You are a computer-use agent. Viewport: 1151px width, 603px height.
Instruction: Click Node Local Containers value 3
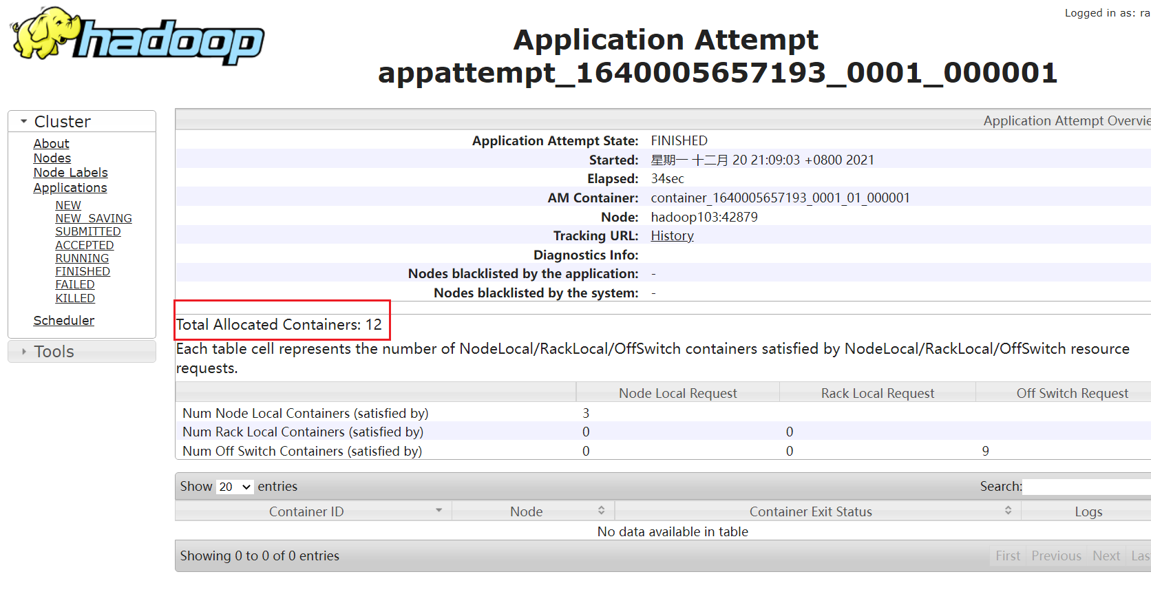click(586, 413)
